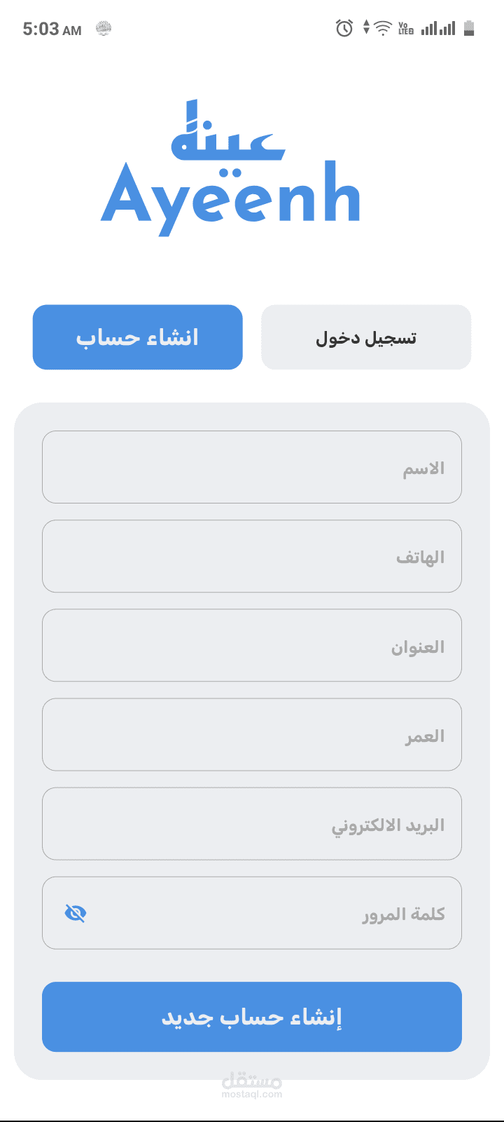This screenshot has width=504, height=1122.
Task: Tap the small round icon beside the clock
Action: 104,28
